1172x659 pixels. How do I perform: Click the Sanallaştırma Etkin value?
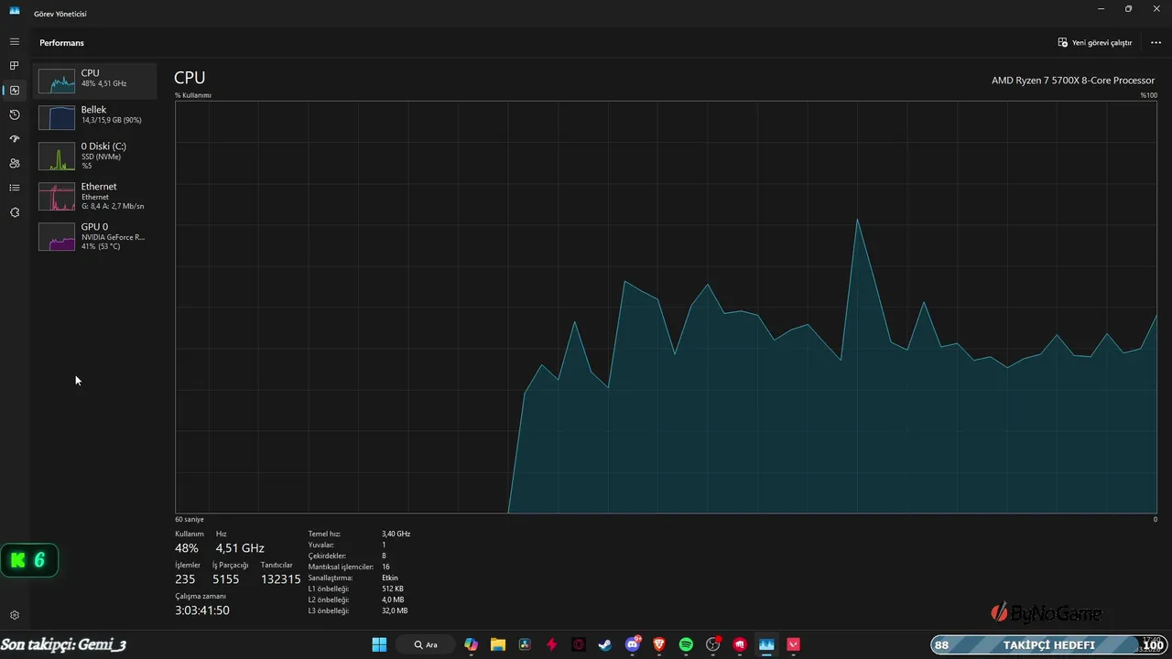(x=390, y=578)
